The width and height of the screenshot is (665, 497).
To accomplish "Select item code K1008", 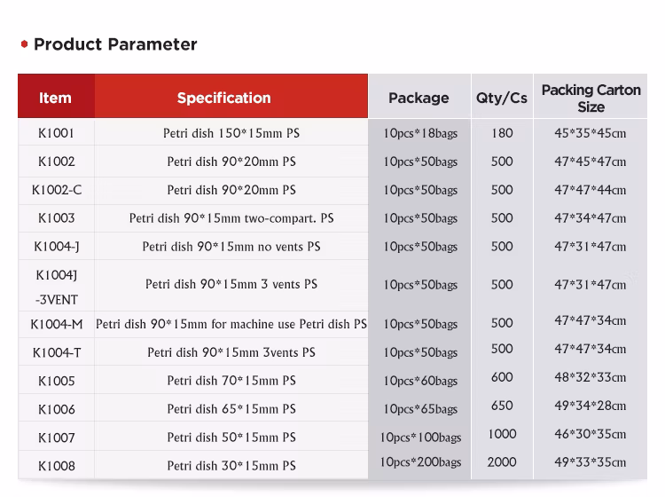I will [56, 466].
